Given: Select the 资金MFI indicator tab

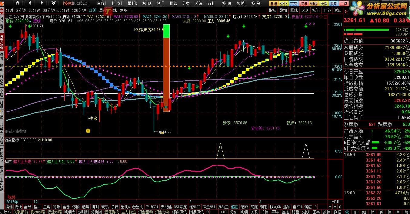Looking at the screenshot, I should click(209, 207).
